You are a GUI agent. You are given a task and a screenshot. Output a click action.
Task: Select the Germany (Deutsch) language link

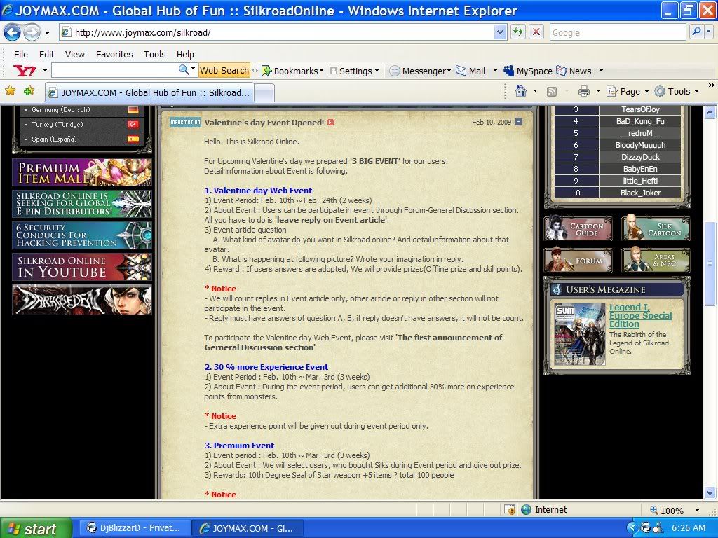click(x=61, y=110)
